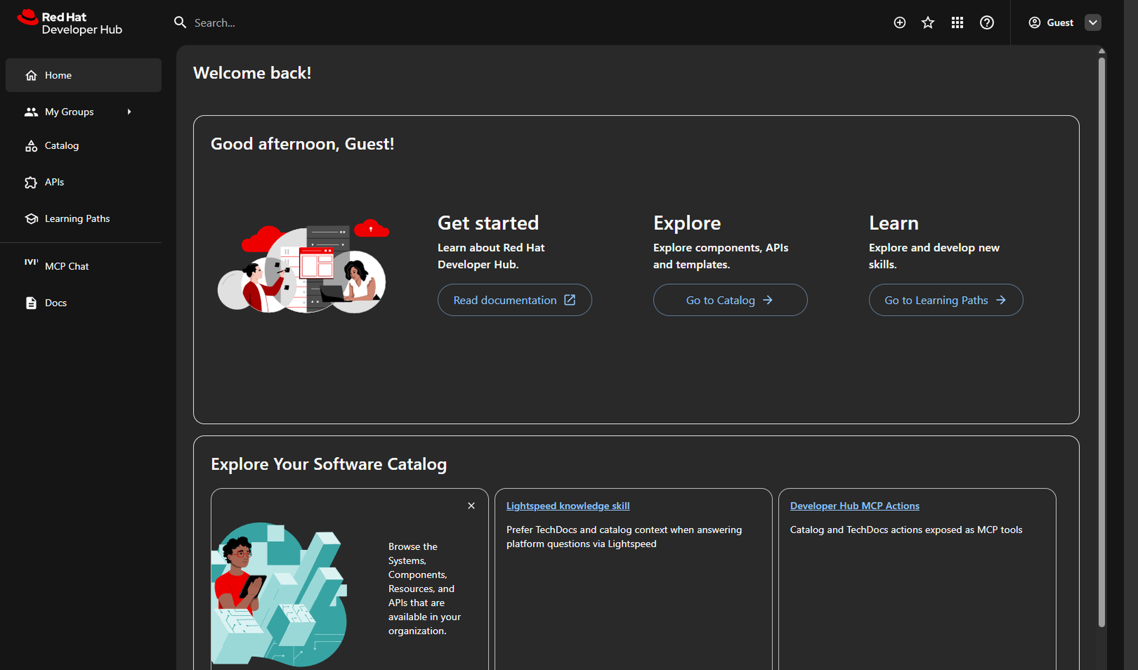Click Explore Your Software Catalog heading
The width and height of the screenshot is (1138, 670).
click(x=328, y=464)
